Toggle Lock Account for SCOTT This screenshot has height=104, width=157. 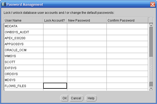pos(55,62)
